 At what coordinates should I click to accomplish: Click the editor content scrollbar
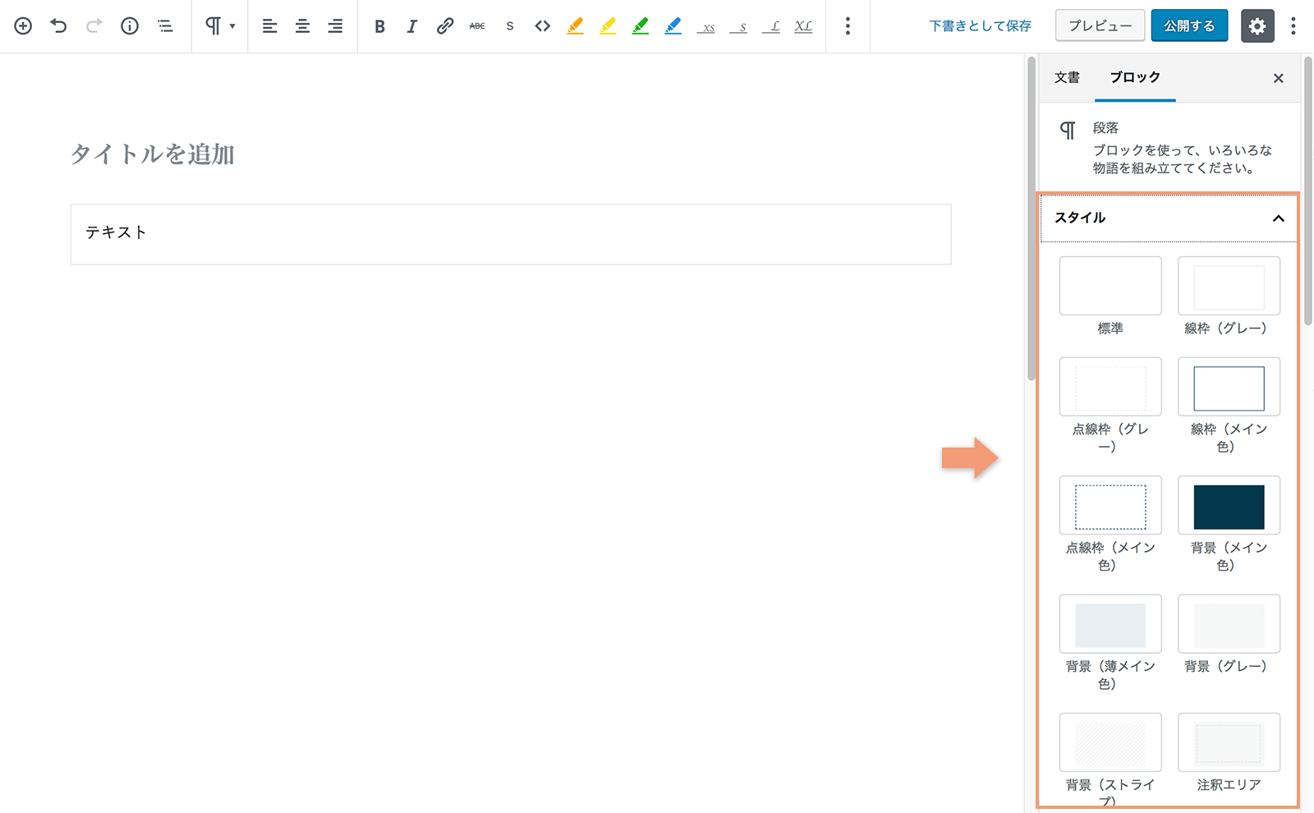click(1031, 219)
